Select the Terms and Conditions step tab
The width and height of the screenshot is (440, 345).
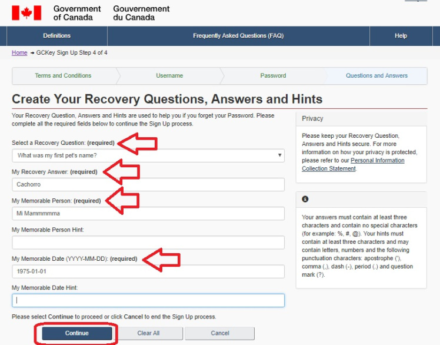[63, 76]
